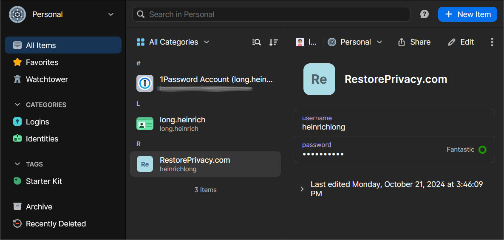Click the Watchtower tower icon
504x240 pixels.
17,79
